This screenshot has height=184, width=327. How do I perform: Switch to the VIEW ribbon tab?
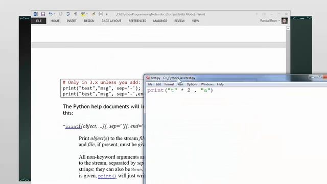pos(195,21)
